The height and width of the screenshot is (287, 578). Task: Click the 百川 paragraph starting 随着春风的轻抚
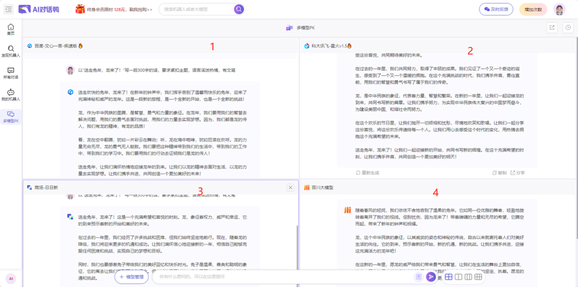pos(439,217)
